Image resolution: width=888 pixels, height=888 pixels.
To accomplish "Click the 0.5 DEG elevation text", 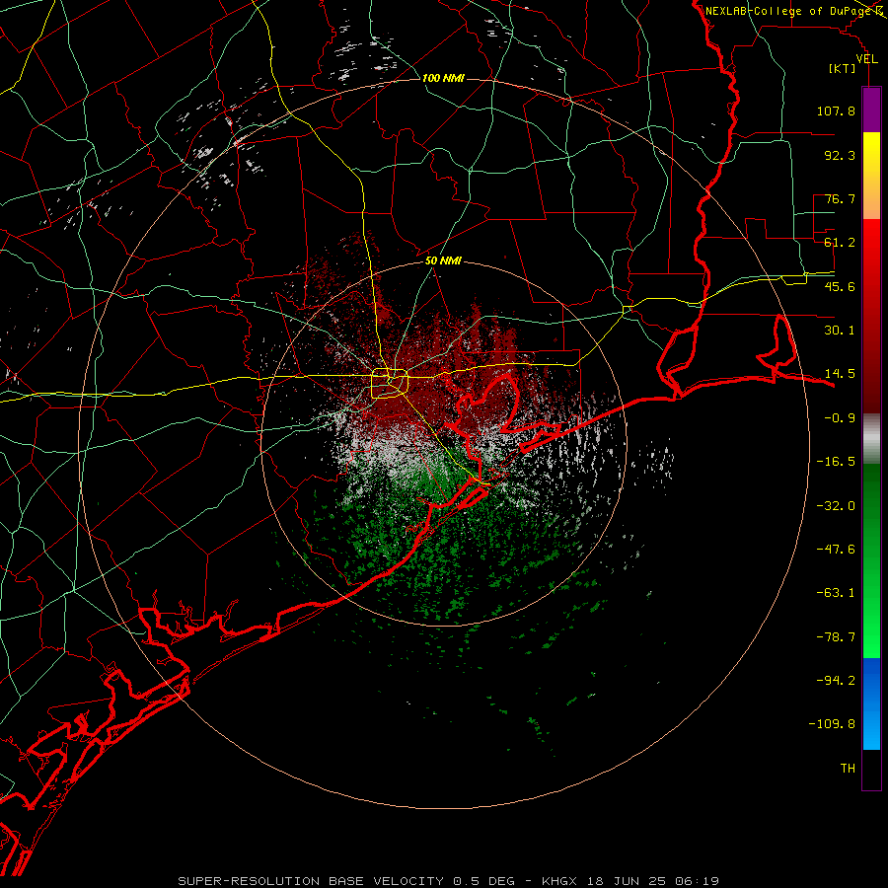I will click(484, 881).
